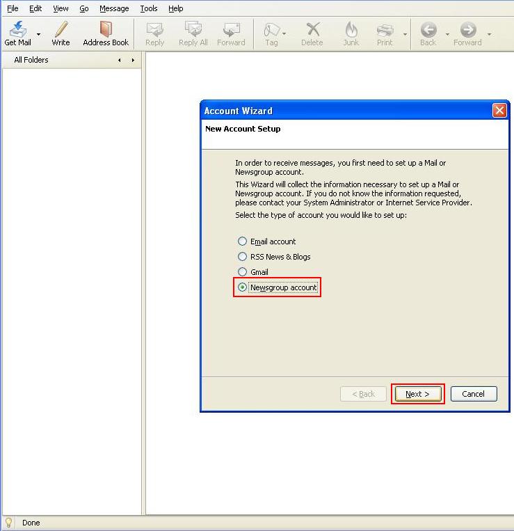514x531 pixels.
Task: Click the Delete toolbar icon
Action: pyautogui.click(x=312, y=30)
